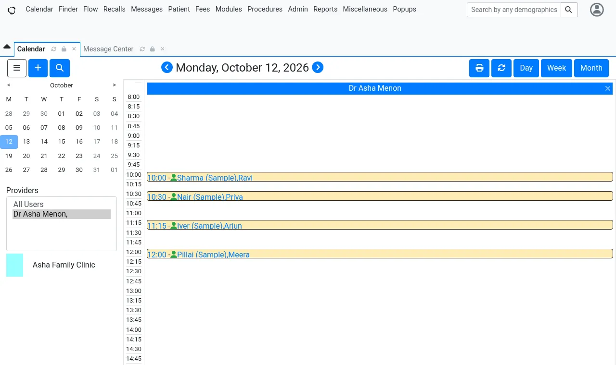Click the Asha Family Clinic color swatch

pyautogui.click(x=14, y=265)
